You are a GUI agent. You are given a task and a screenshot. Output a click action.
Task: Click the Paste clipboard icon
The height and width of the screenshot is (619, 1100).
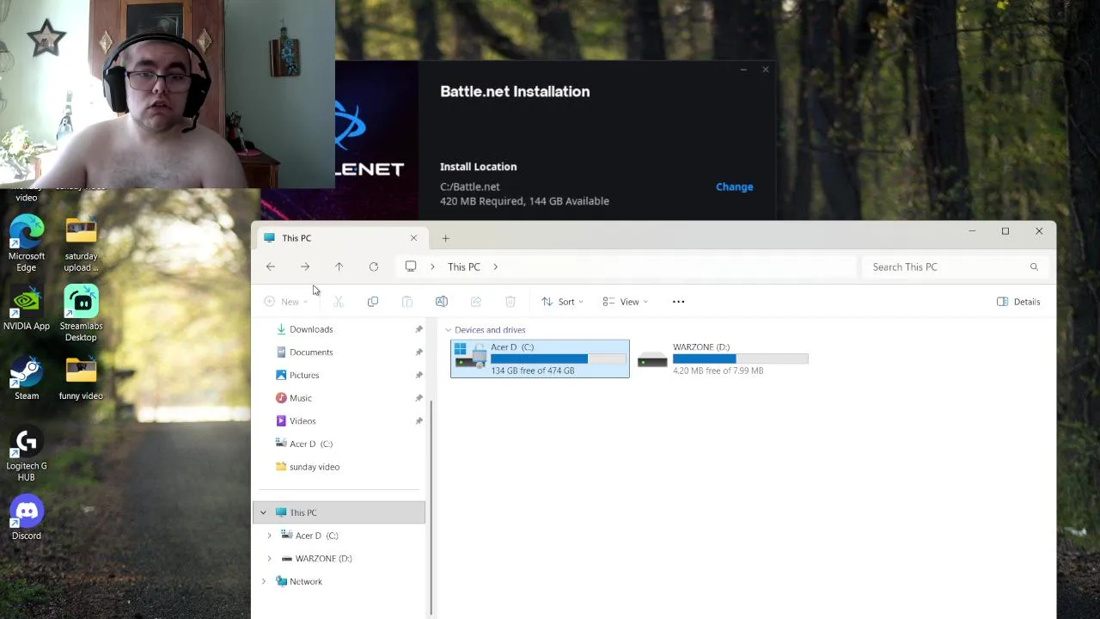407,302
